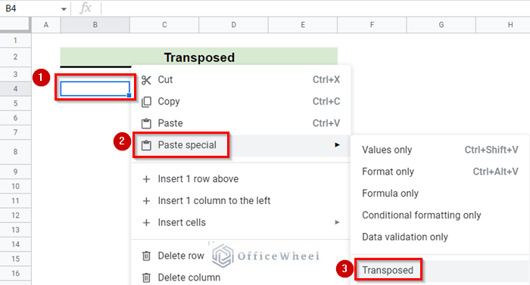Click the Paste clipboard icon
This screenshot has height=285, width=530.
pyautogui.click(x=146, y=123)
